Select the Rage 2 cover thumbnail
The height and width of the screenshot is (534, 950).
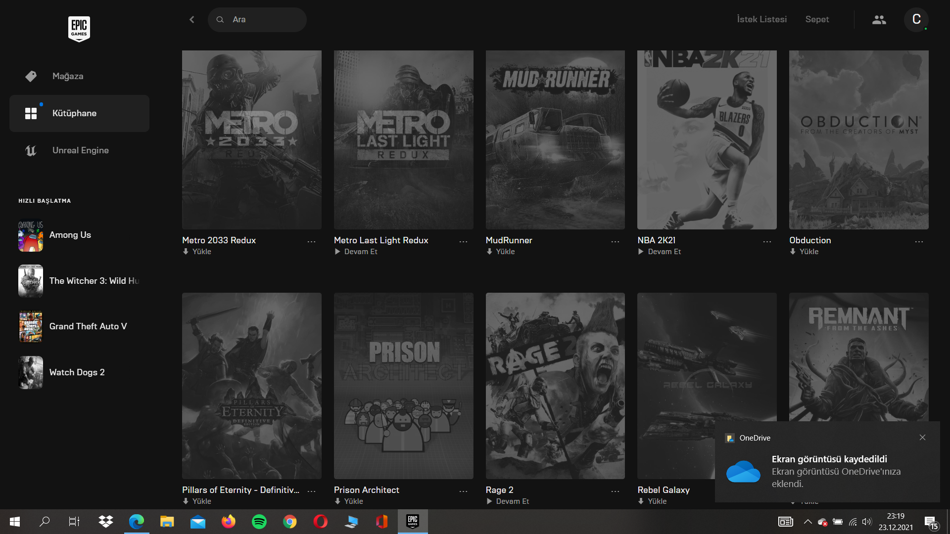pyautogui.click(x=555, y=386)
